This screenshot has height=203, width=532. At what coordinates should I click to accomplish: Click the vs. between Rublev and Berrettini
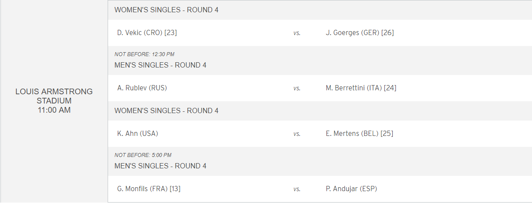click(297, 88)
